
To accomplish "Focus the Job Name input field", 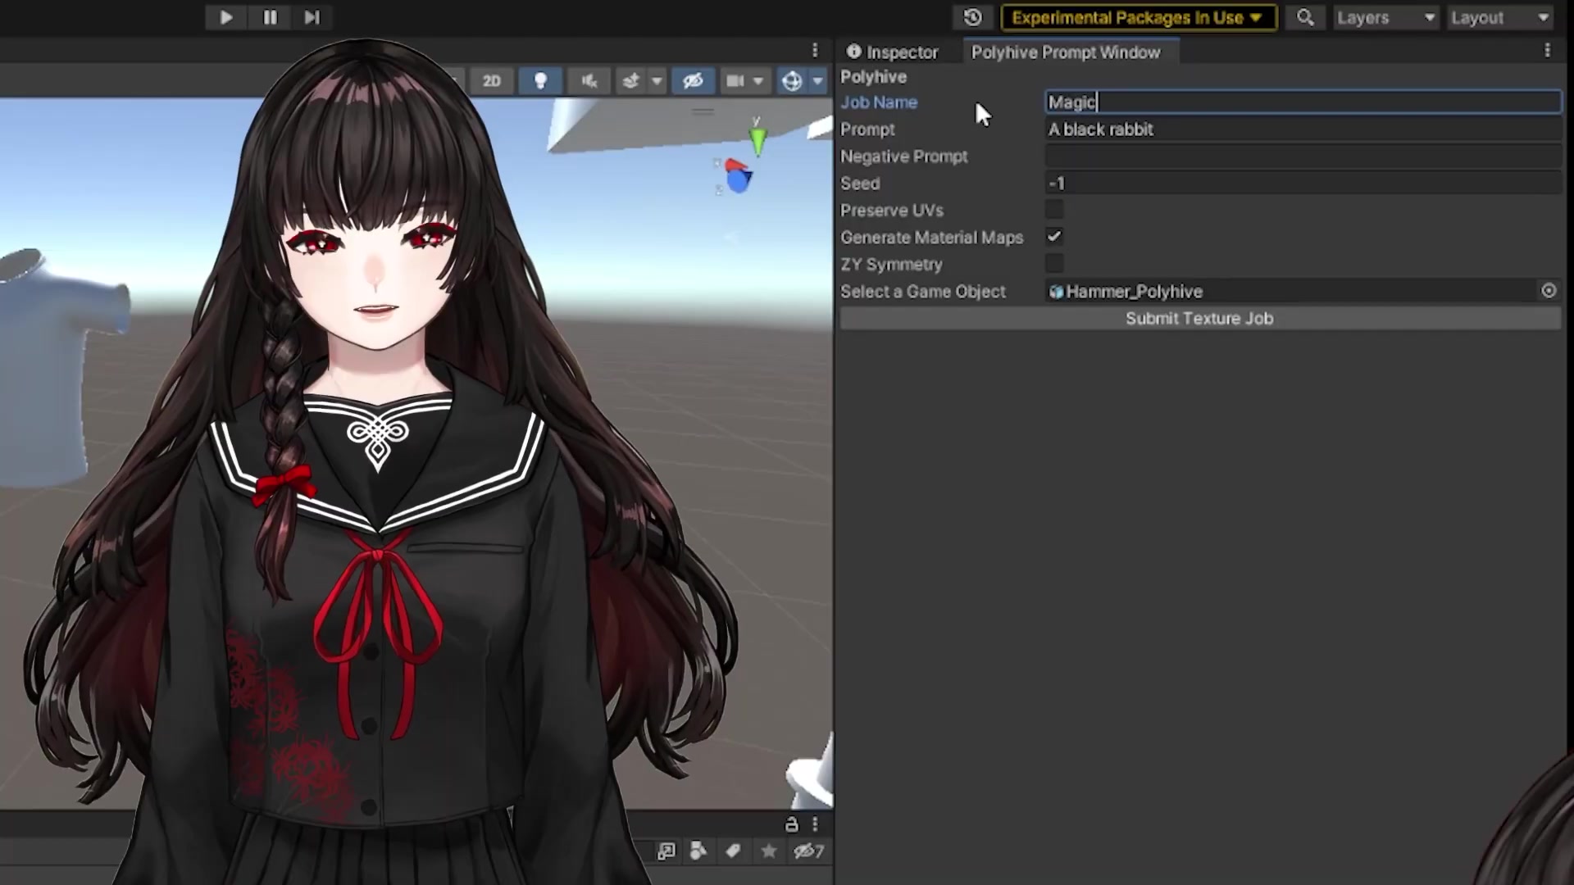I will pos(1303,102).
